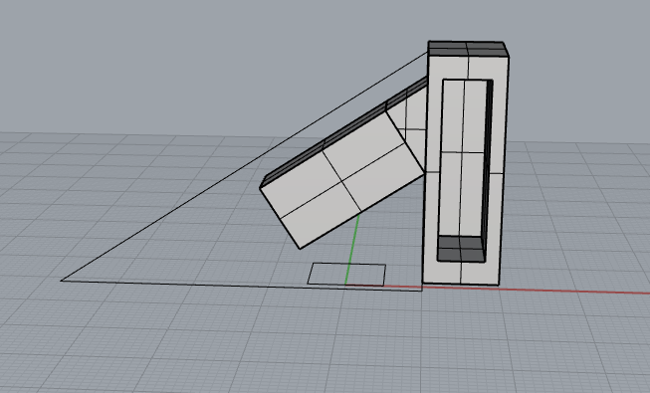
Task: Select the recessed inner panel of the vertical frame
Action: (x=461, y=157)
